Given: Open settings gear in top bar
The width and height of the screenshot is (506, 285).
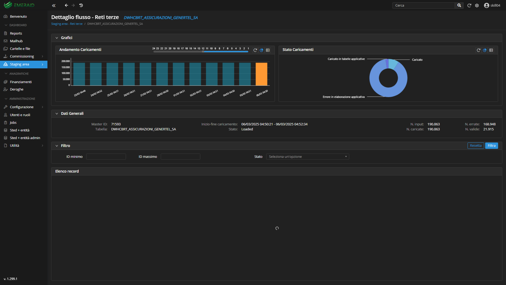Looking at the screenshot, I should click(x=477, y=5).
